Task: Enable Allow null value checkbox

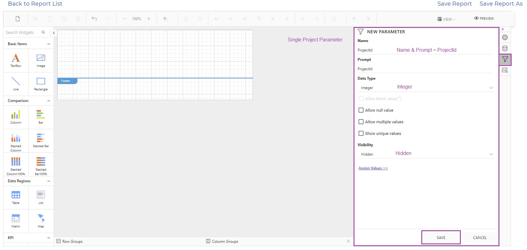Action: point(361,110)
